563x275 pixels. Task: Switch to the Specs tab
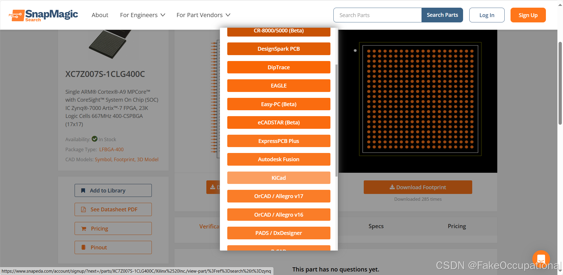376,226
